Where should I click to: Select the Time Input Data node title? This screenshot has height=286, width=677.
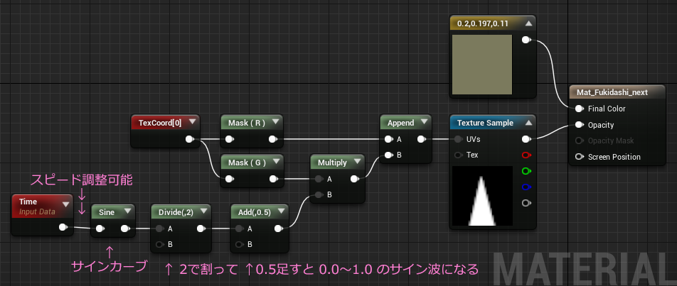click(37, 207)
